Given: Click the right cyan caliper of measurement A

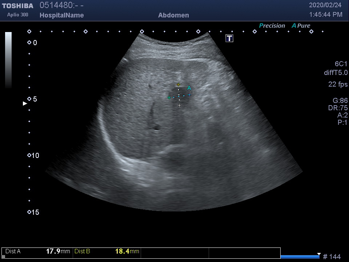Looking at the screenshot, I should pyautogui.click(x=189, y=95).
